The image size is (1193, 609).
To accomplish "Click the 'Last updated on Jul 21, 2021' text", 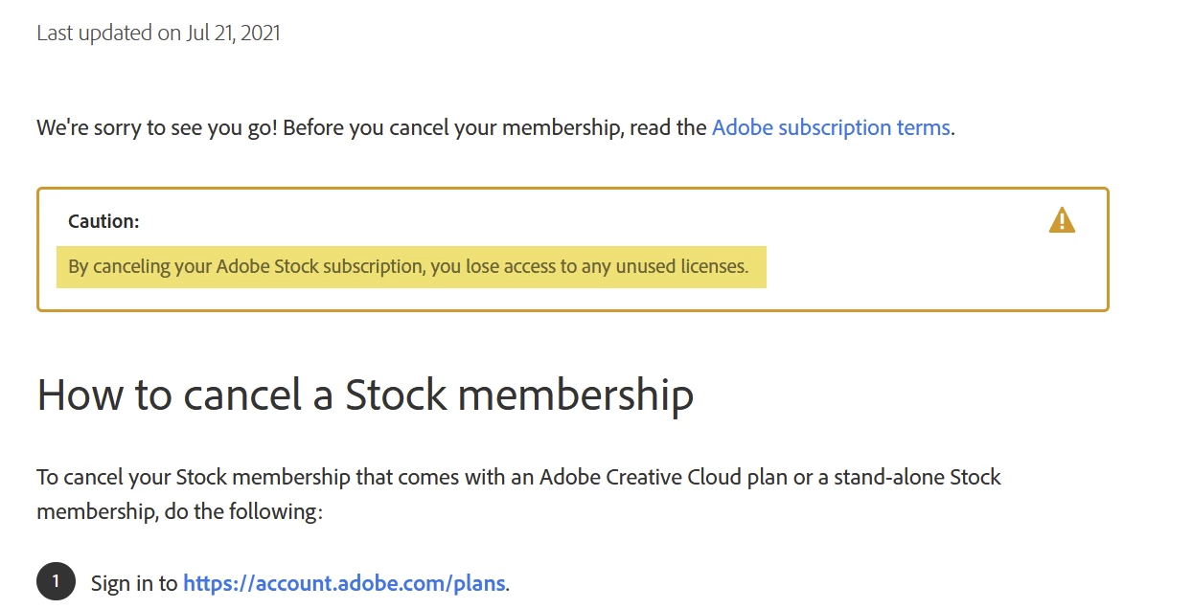I will coord(158,33).
